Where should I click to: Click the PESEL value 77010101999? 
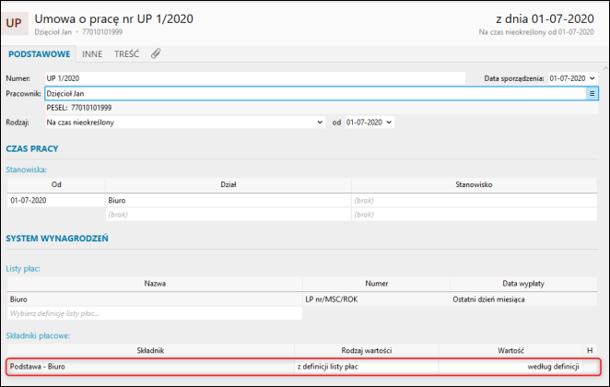tap(91, 108)
